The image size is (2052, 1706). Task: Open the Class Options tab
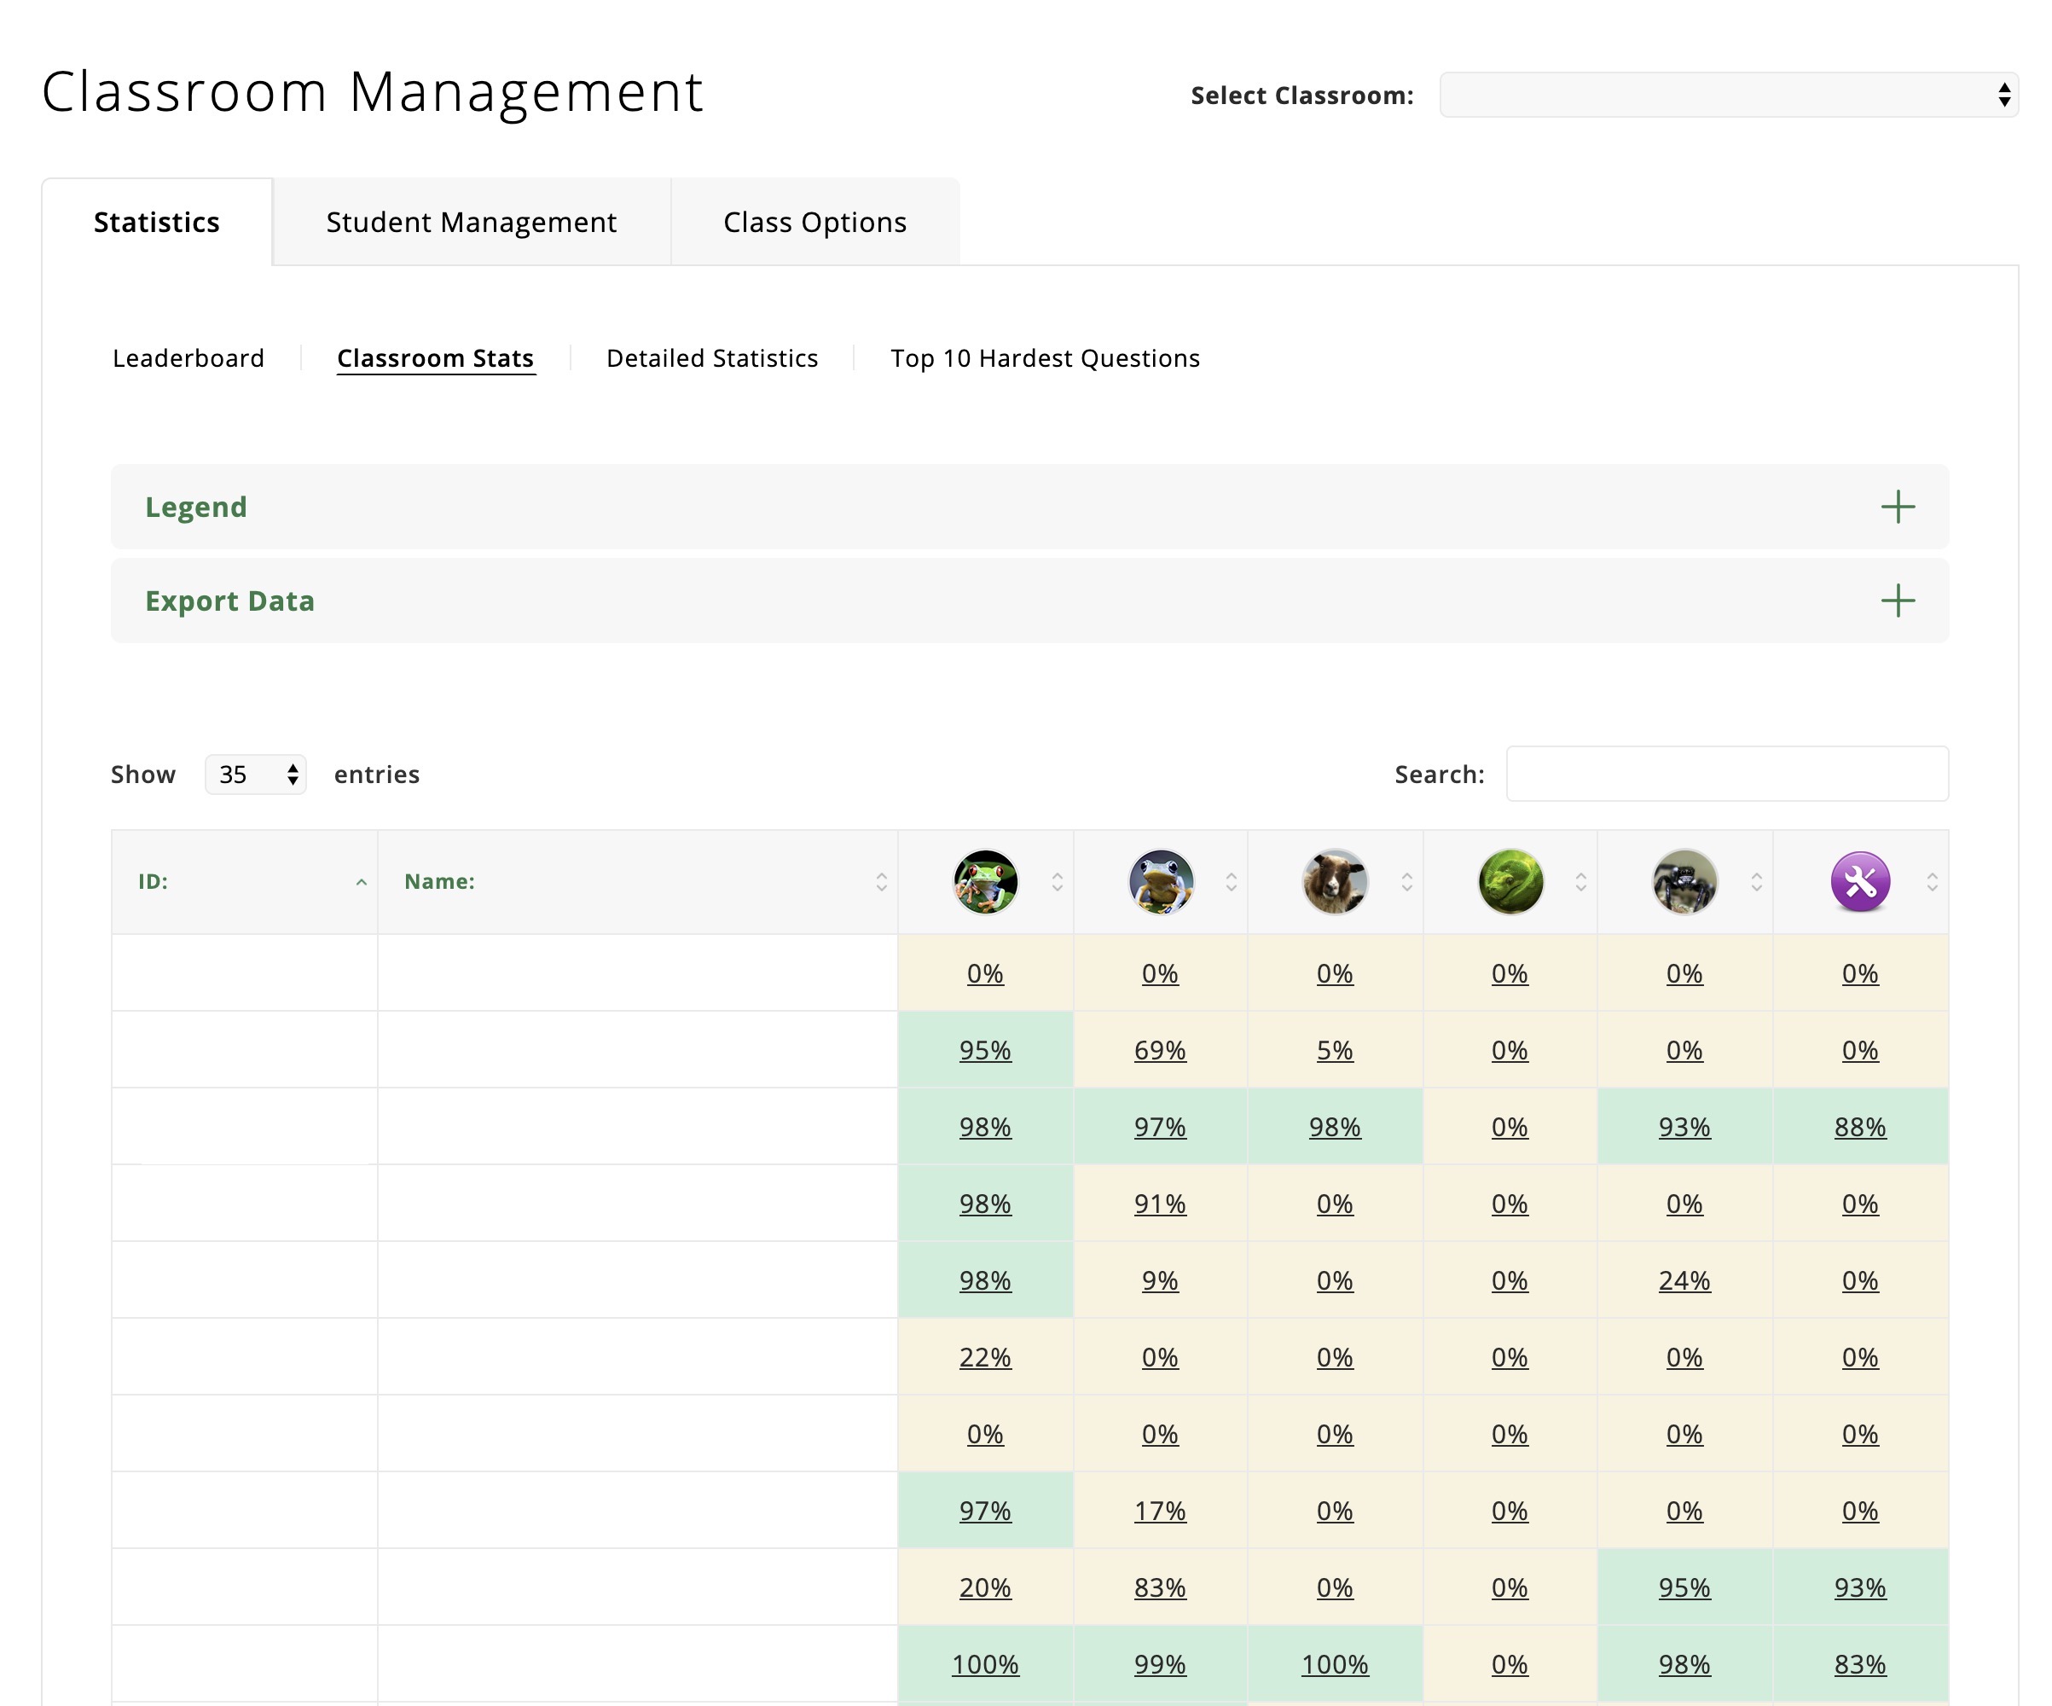(815, 222)
